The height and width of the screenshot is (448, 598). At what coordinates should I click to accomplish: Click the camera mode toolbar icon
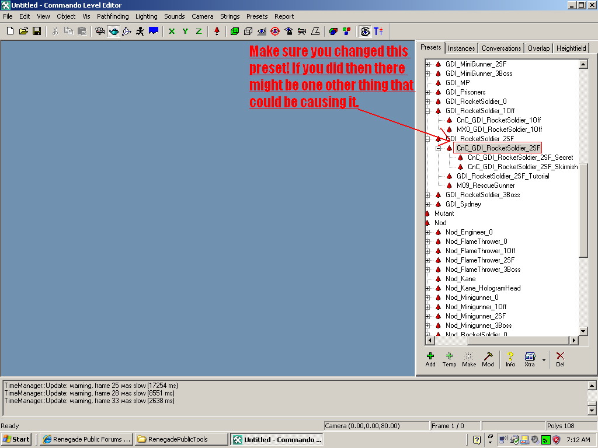pos(100,31)
